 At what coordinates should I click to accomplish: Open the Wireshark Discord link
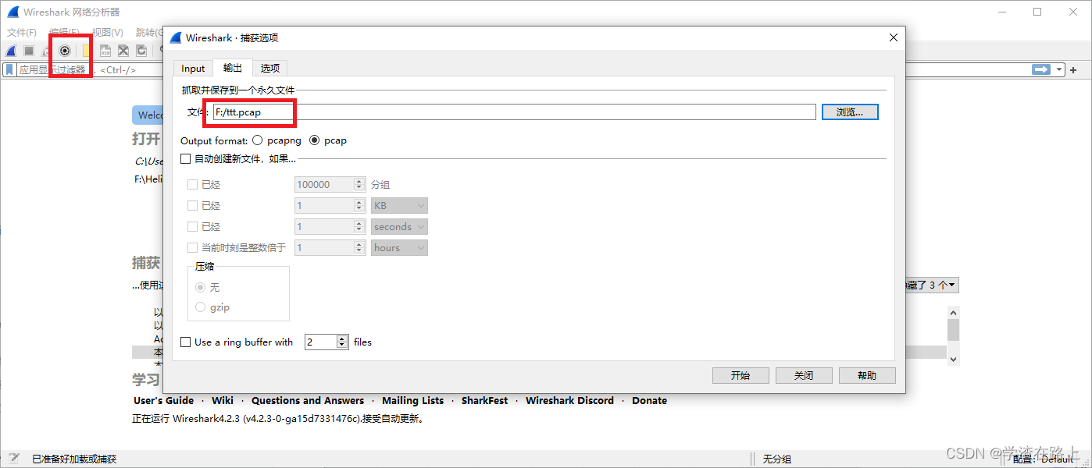(x=569, y=401)
